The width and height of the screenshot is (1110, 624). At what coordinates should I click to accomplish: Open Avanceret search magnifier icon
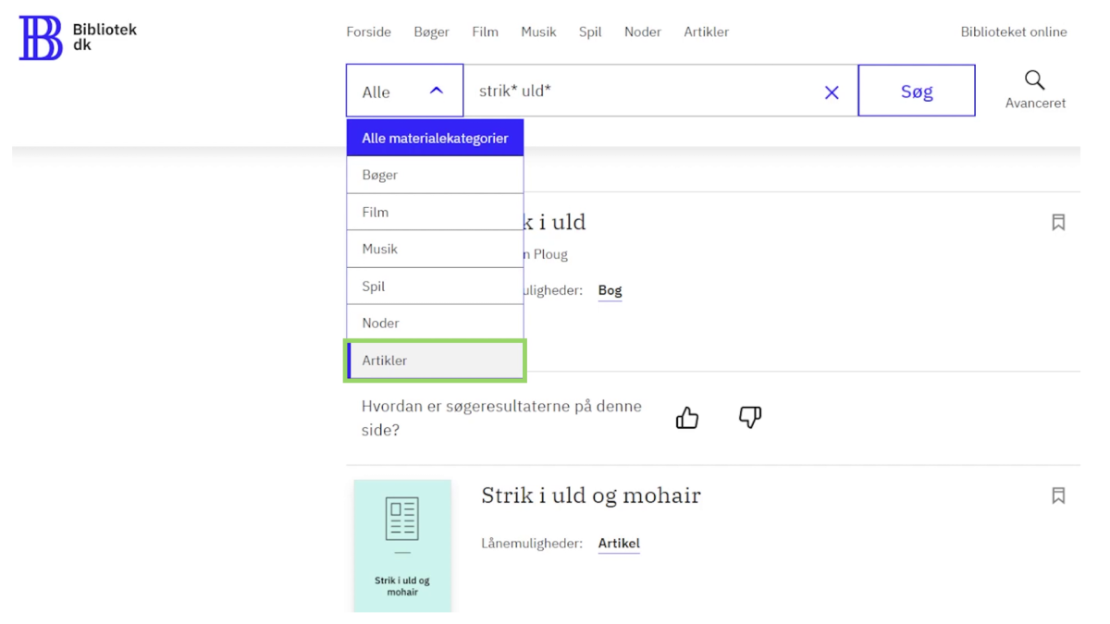pyautogui.click(x=1035, y=80)
